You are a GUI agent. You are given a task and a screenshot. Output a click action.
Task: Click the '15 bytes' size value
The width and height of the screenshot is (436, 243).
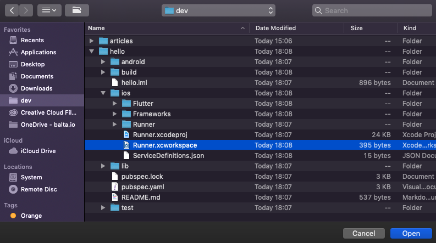pyautogui.click(x=377, y=156)
